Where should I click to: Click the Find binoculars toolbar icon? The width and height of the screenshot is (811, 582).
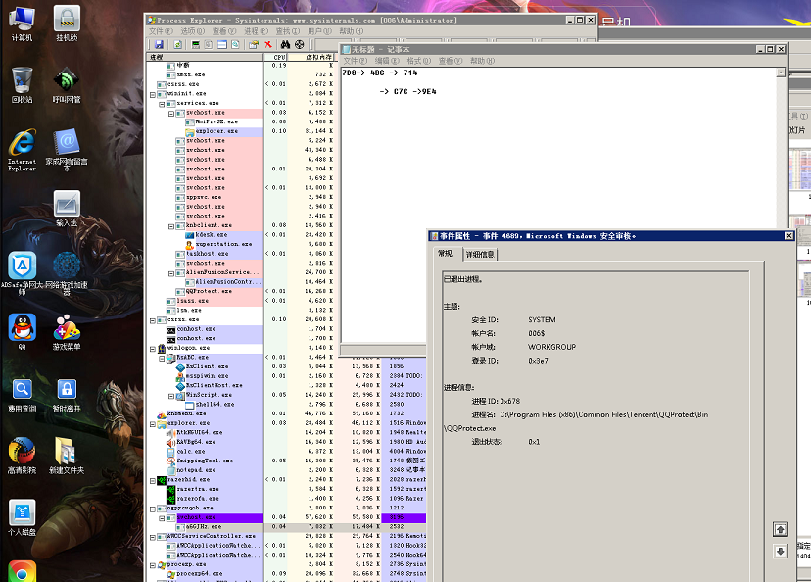(x=285, y=45)
